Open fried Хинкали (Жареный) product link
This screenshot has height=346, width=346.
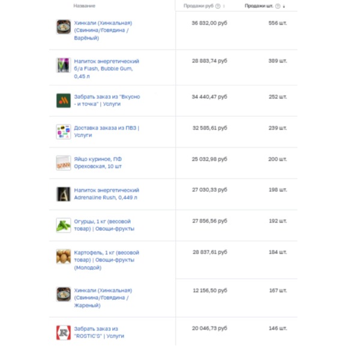tap(103, 298)
